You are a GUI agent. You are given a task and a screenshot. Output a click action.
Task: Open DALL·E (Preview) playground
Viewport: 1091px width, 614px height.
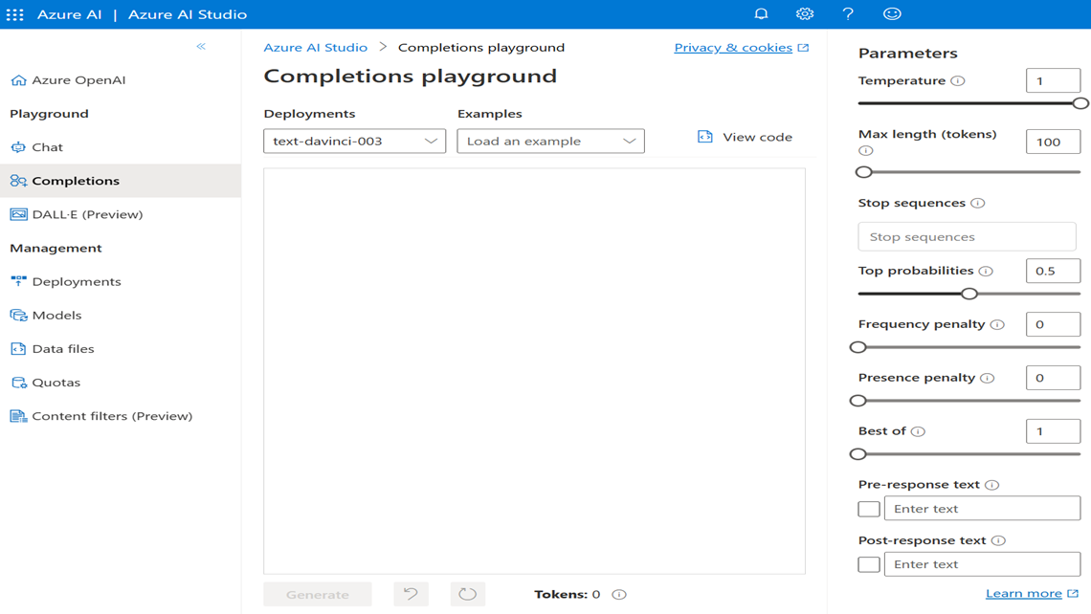tap(77, 214)
